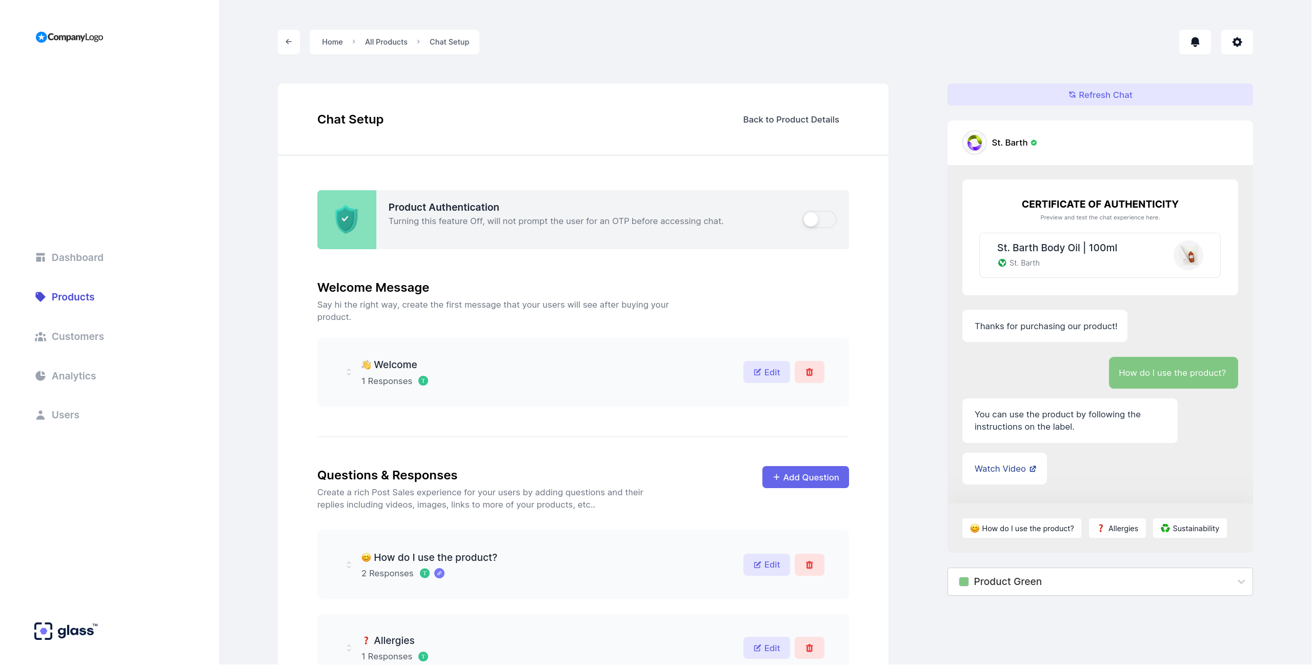Open the notifications bell

1195,42
